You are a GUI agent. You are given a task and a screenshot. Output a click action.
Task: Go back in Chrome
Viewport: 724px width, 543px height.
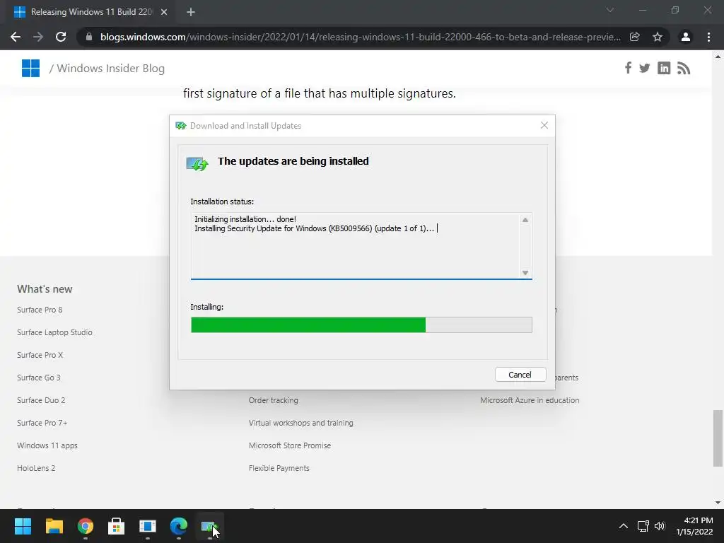pyautogui.click(x=16, y=37)
